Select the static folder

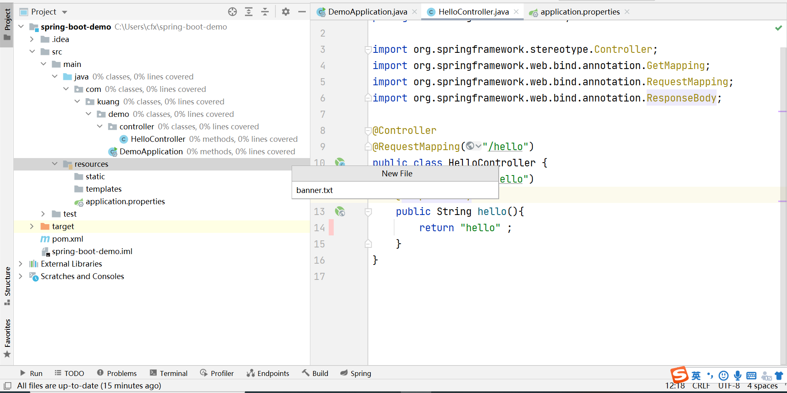coord(95,176)
